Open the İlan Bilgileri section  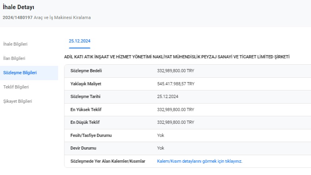pyautogui.click(x=14, y=58)
